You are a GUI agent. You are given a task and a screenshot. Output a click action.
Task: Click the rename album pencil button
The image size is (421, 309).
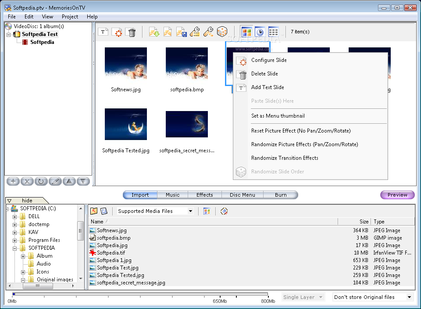click(55, 181)
